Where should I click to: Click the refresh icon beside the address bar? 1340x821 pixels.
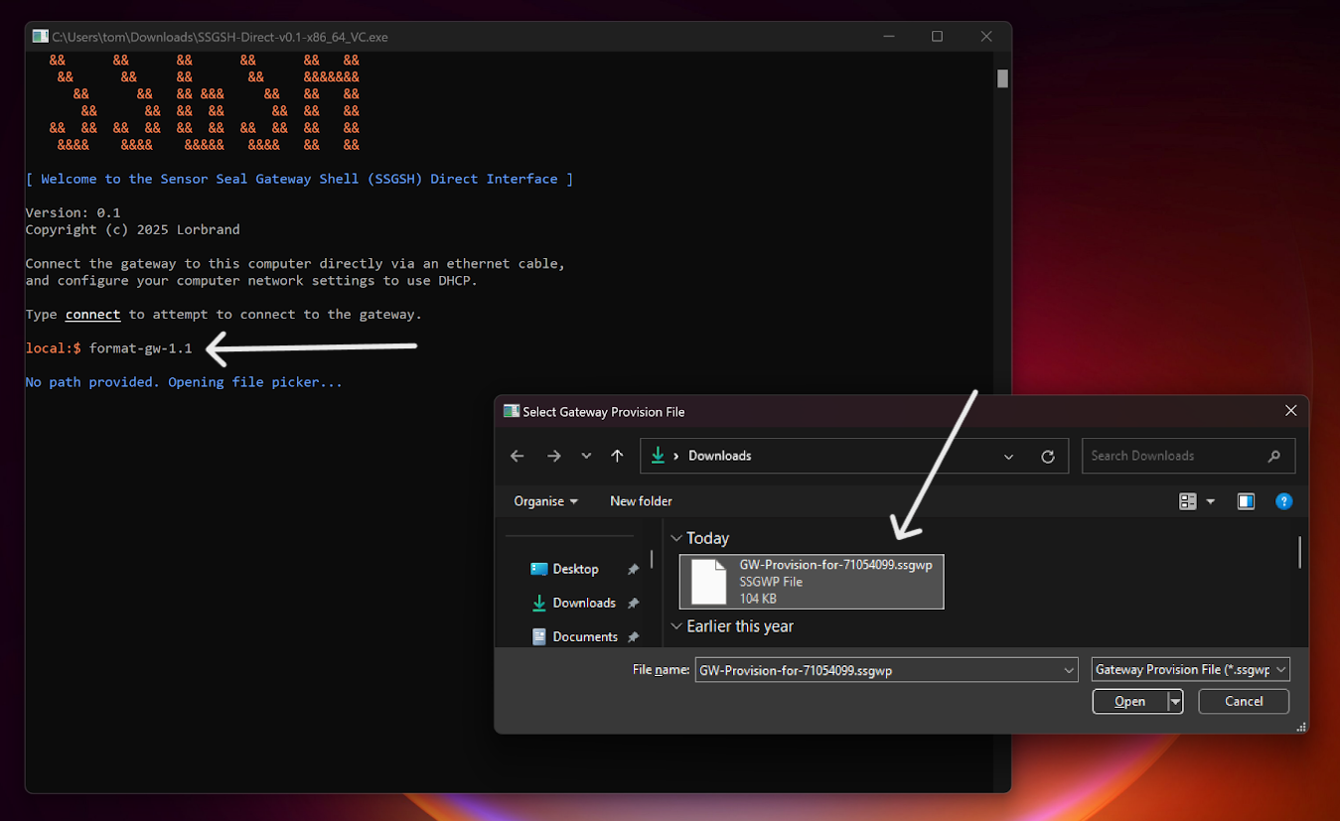point(1048,456)
